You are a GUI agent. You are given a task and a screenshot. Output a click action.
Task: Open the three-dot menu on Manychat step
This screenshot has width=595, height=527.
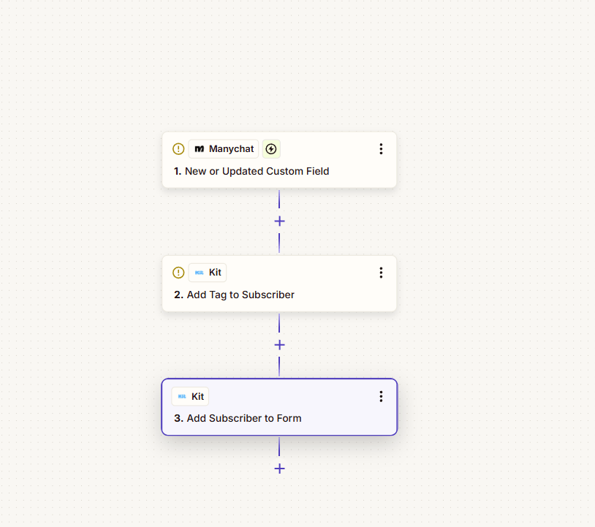tap(381, 148)
